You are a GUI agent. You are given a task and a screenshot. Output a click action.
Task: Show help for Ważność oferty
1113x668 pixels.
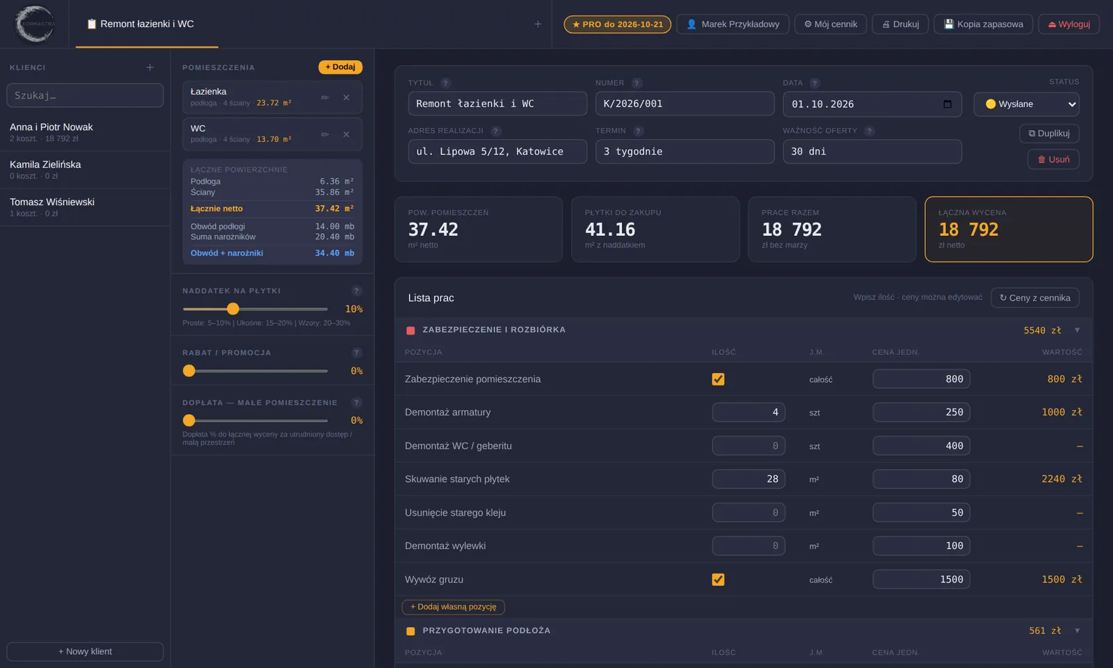pos(869,131)
